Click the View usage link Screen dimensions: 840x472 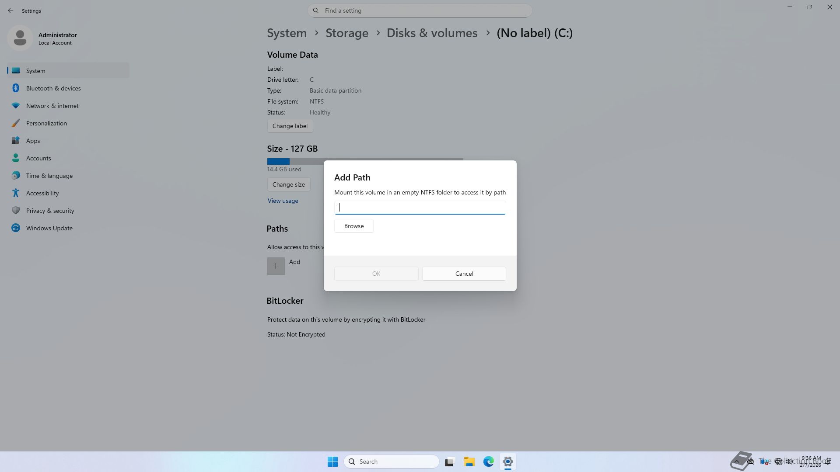[x=283, y=201]
